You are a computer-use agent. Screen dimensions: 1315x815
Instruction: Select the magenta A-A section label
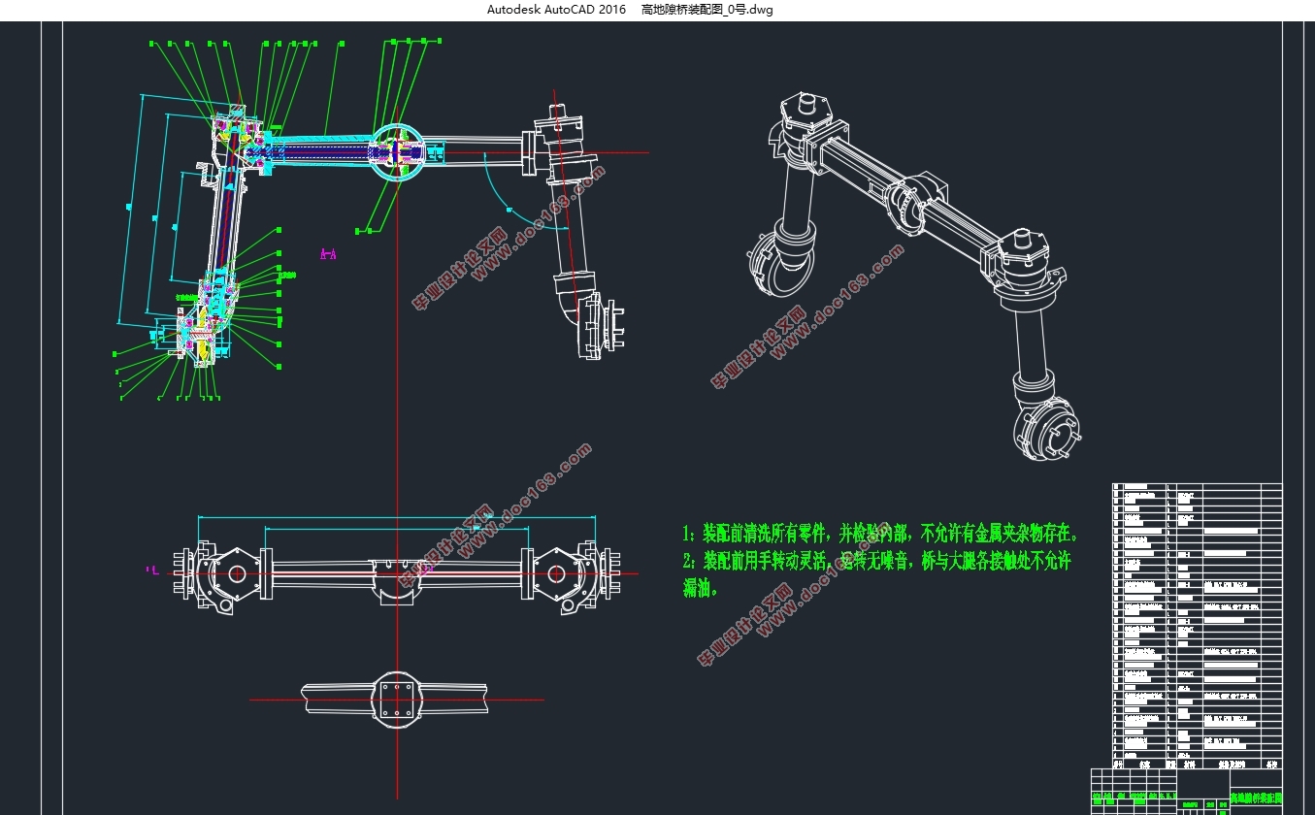click(328, 254)
